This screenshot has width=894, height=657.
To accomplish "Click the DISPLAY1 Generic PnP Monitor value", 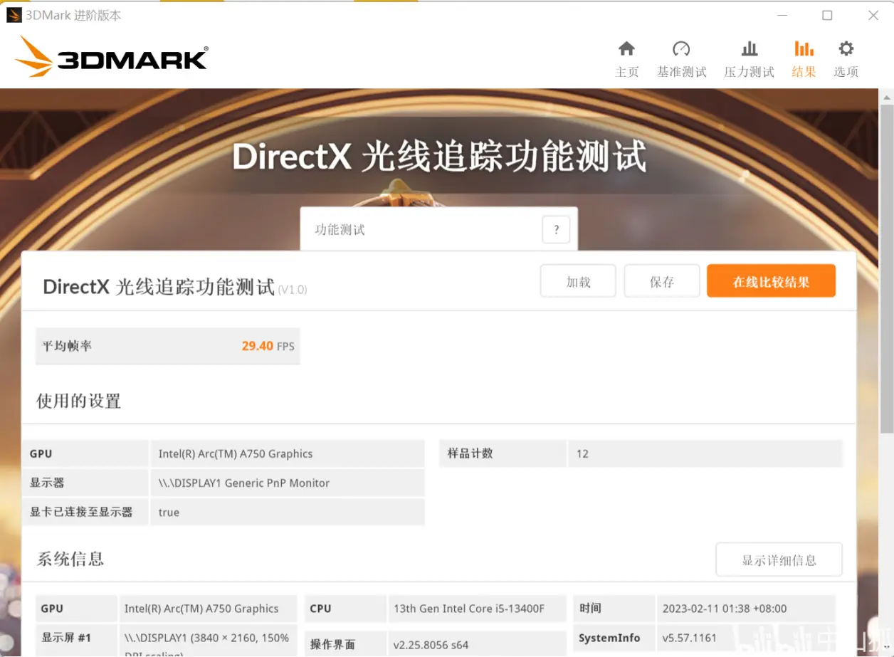I will pyautogui.click(x=244, y=483).
